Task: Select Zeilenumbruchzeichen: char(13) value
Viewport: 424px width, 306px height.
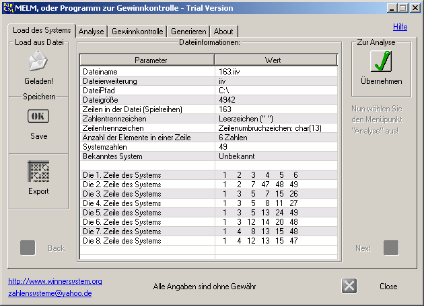Action: 277,128
